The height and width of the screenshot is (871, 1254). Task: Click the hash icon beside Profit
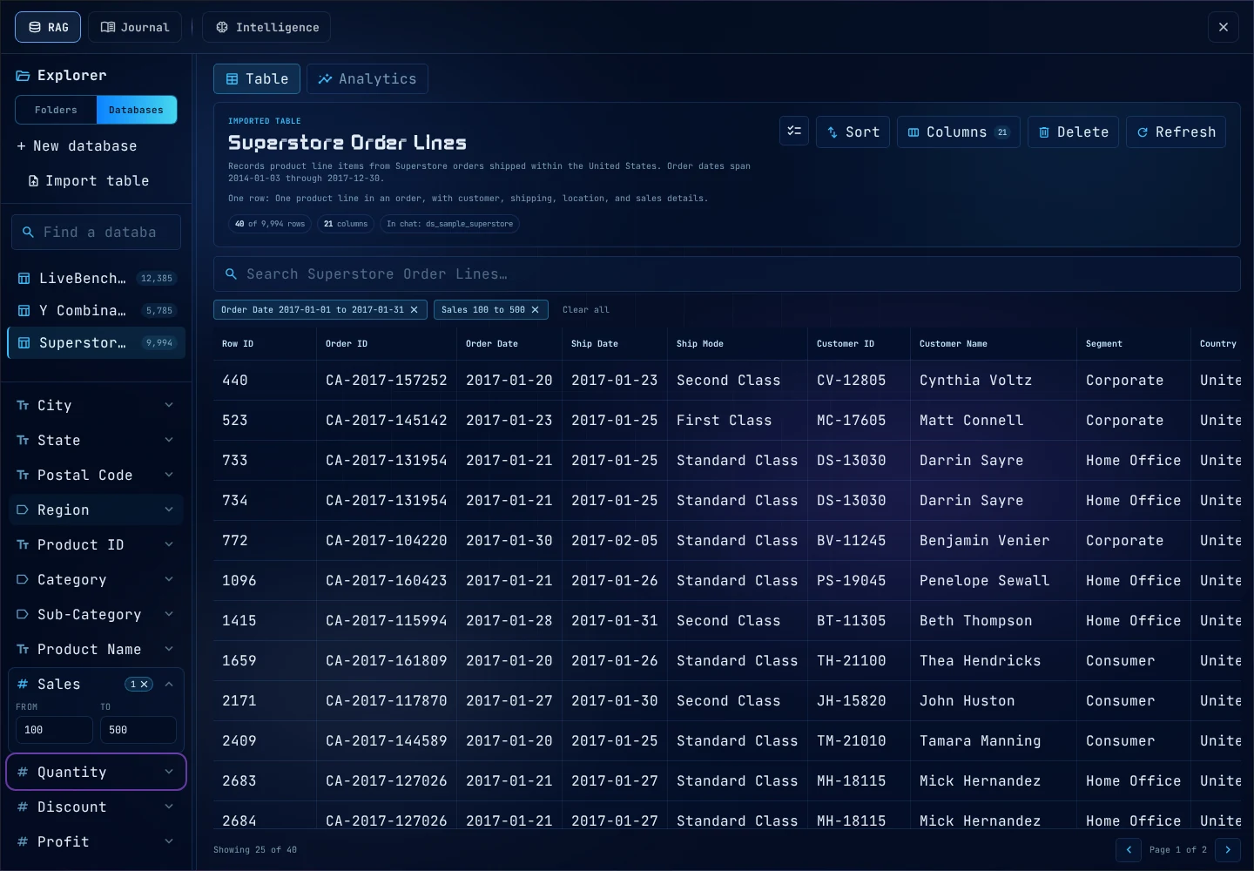[23, 841]
